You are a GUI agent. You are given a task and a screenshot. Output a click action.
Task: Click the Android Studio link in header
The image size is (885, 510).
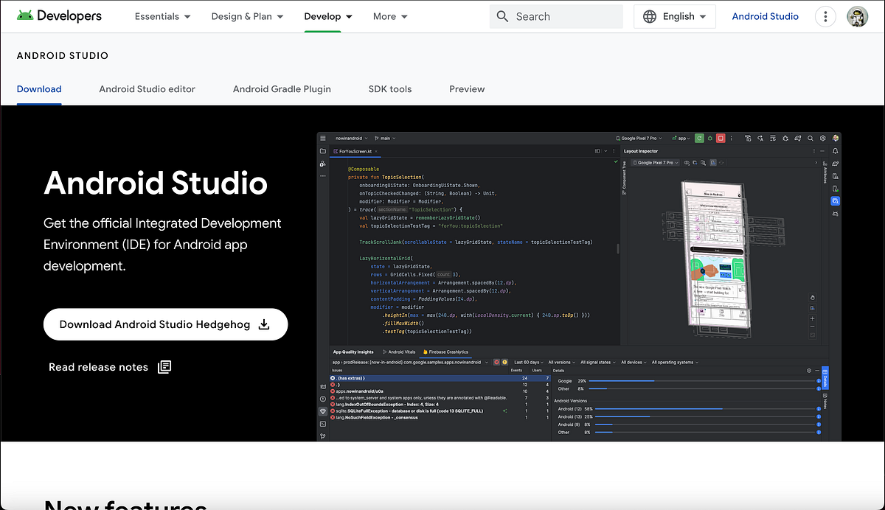pos(766,16)
